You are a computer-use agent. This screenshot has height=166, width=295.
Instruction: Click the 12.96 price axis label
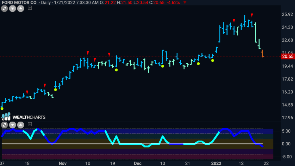click(x=288, y=118)
